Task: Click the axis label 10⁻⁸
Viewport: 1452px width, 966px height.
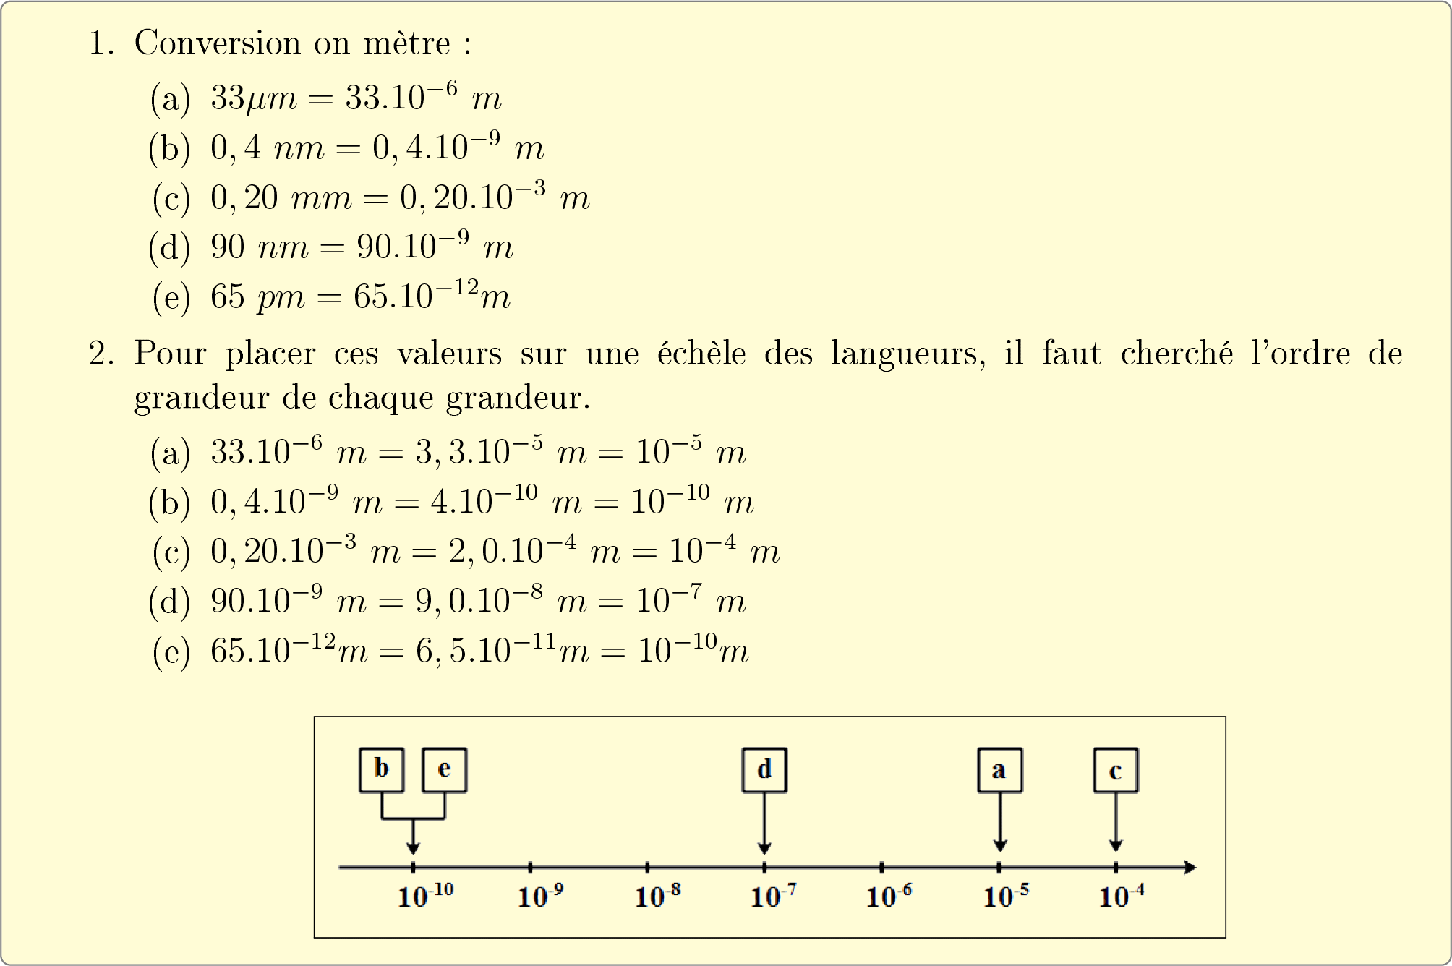Action: 657,895
